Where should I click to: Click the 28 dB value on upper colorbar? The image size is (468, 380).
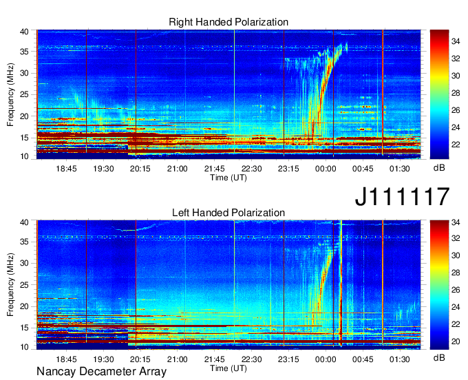coord(456,93)
